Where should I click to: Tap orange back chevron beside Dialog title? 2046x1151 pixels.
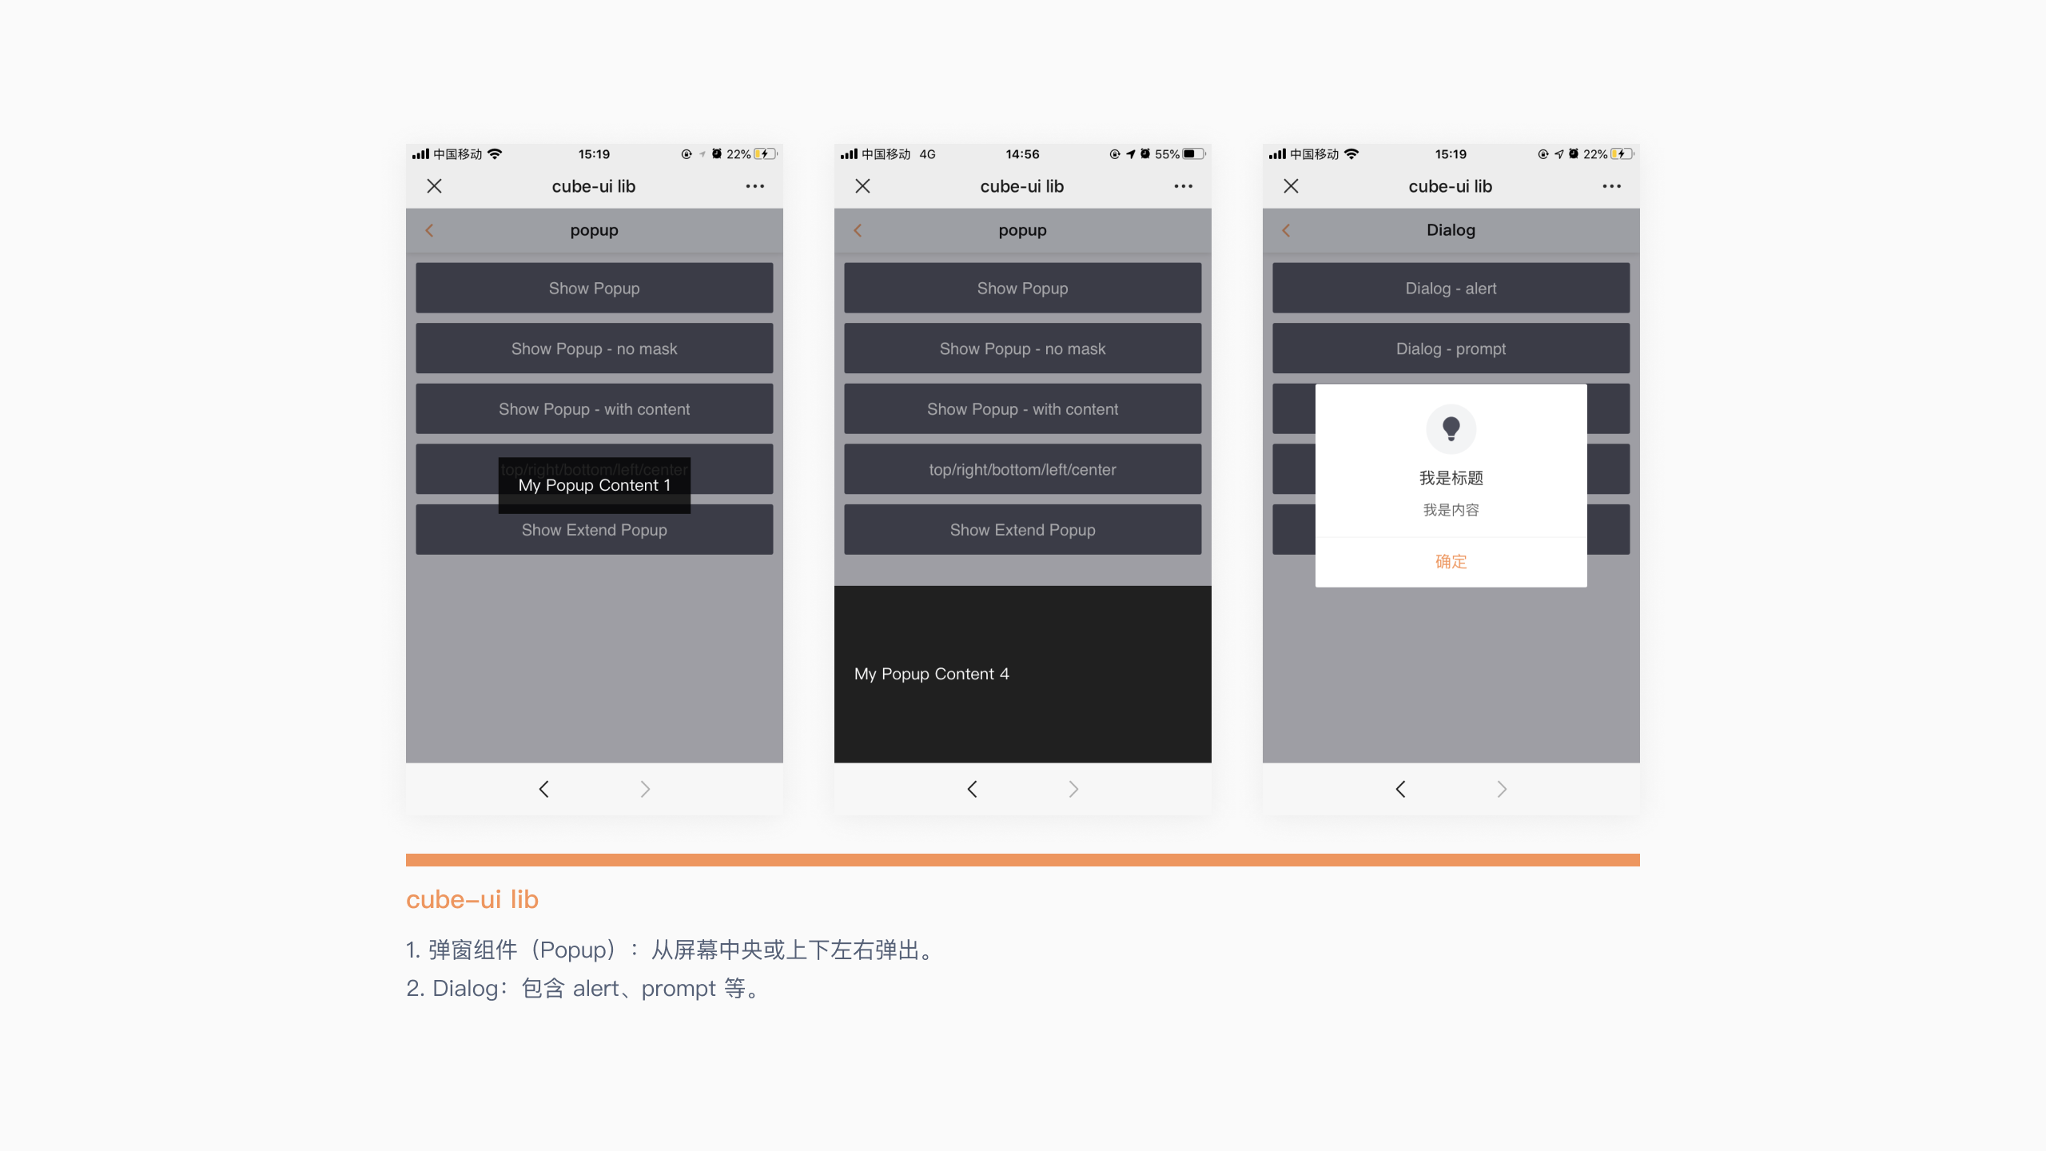[x=1286, y=230]
